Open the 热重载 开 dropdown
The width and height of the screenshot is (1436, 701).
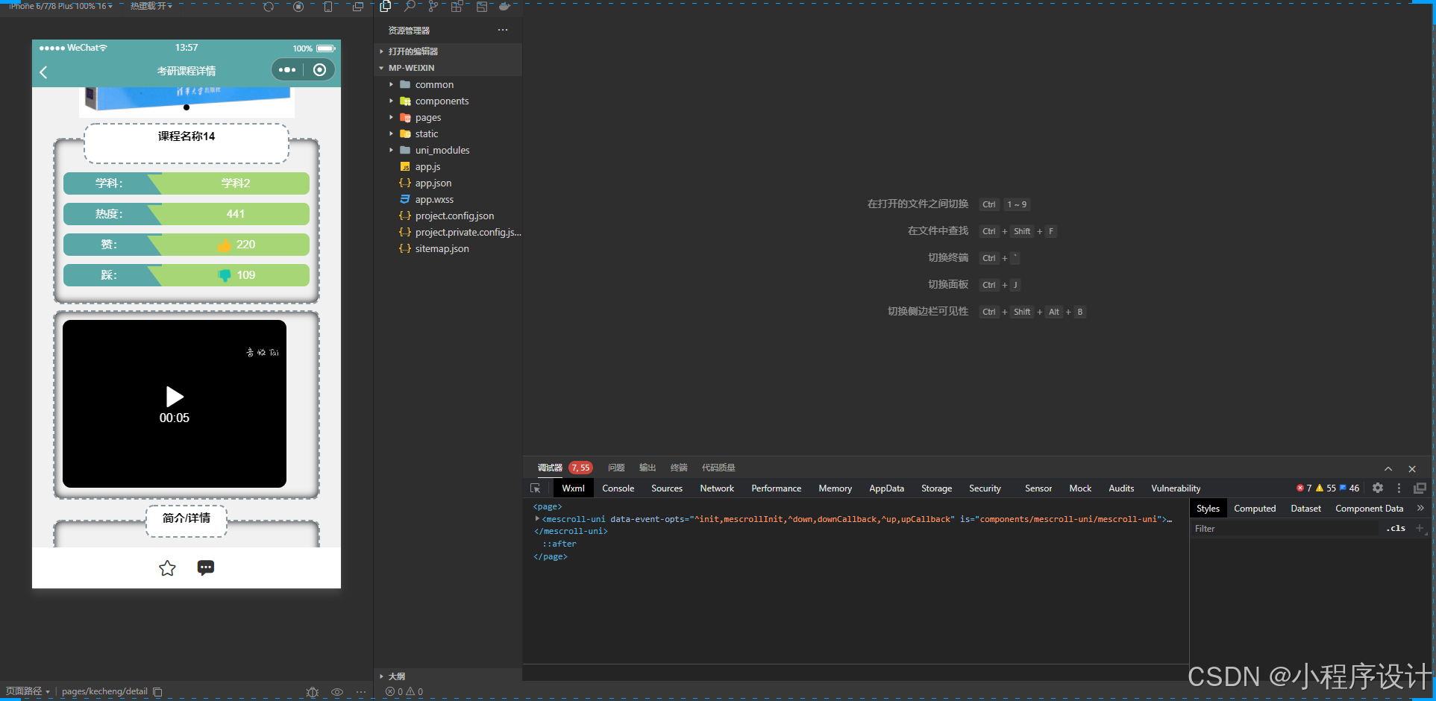(x=151, y=6)
